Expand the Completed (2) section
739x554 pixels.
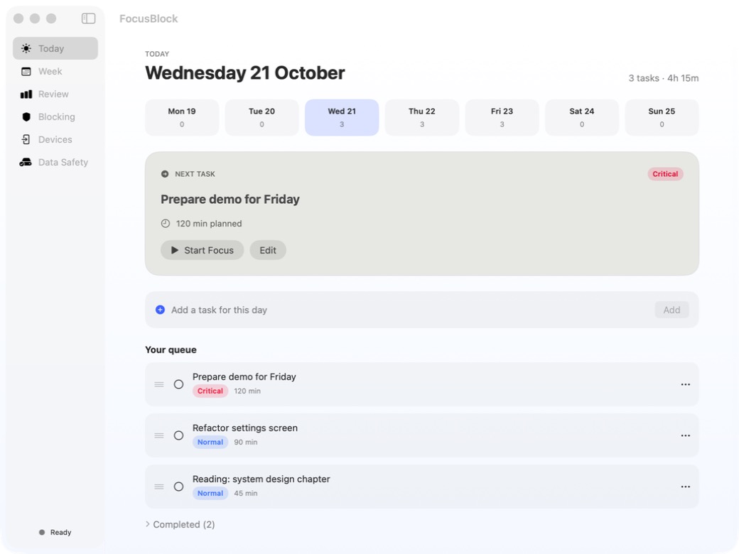coord(180,524)
